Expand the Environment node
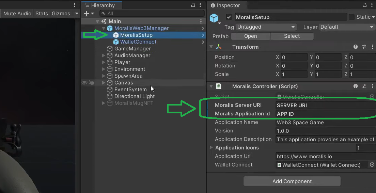Viewport: 376px width, 193px height. tap(104, 69)
